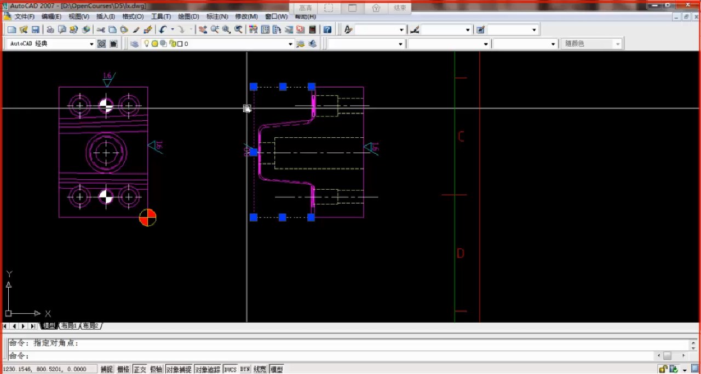Open the 绘图(D) menu

point(188,16)
